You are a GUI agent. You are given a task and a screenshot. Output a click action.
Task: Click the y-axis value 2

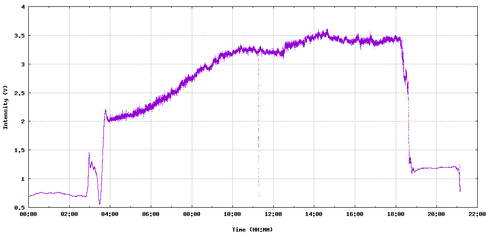click(23, 121)
